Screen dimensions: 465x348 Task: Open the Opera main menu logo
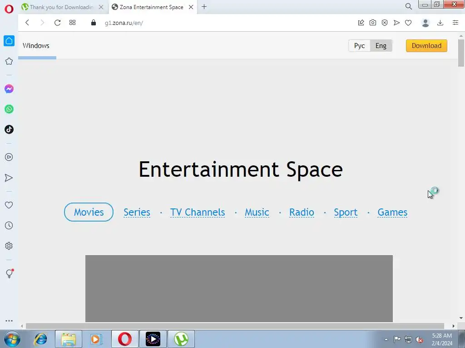click(9, 9)
